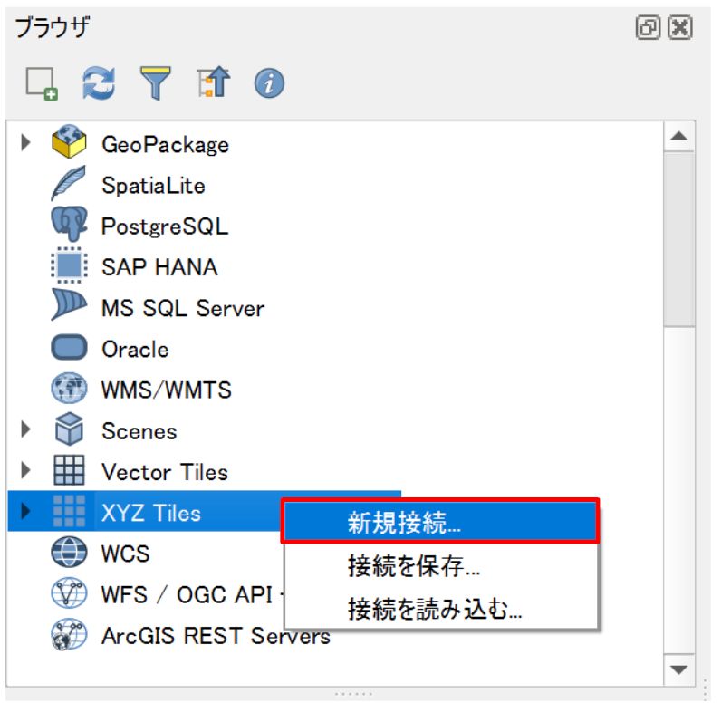The image size is (721, 703).
Task: Select the MS SQL Server label
Action: (x=183, y=308)
